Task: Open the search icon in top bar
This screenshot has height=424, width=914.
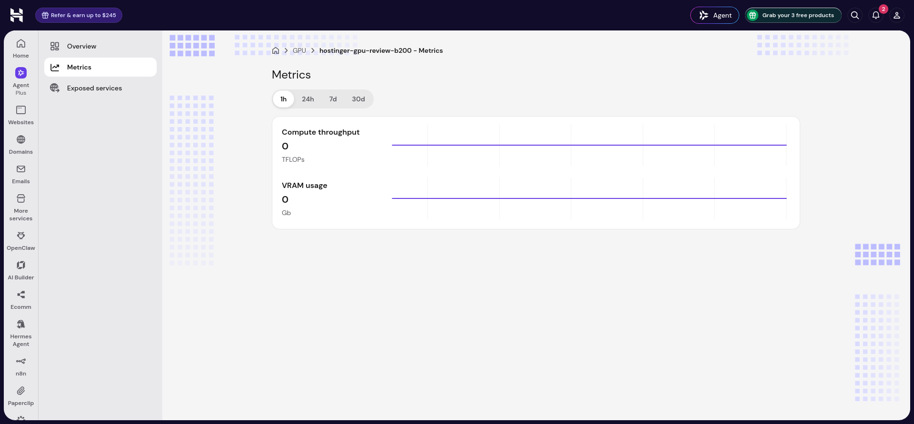Action: coord(855,15)
